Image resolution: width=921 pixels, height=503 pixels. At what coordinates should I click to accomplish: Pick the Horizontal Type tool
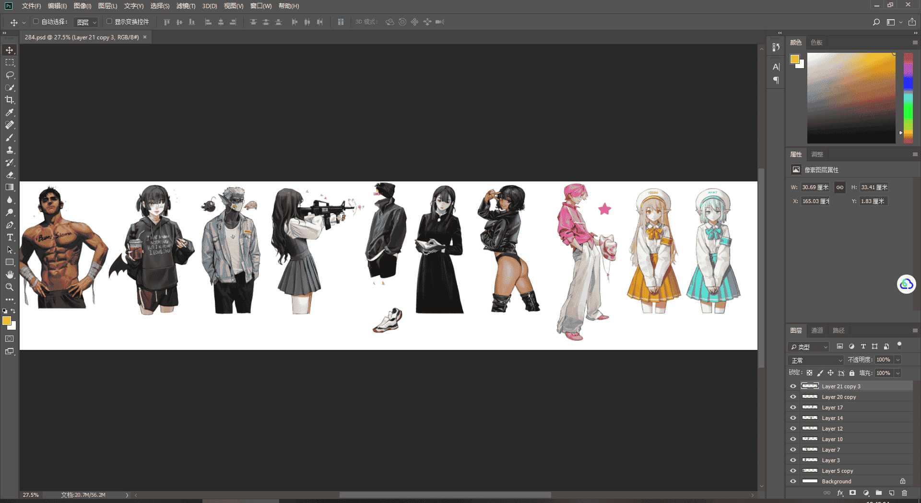10,237
